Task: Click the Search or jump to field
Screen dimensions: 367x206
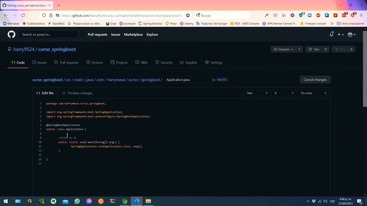Action: [x=51, y=34]
